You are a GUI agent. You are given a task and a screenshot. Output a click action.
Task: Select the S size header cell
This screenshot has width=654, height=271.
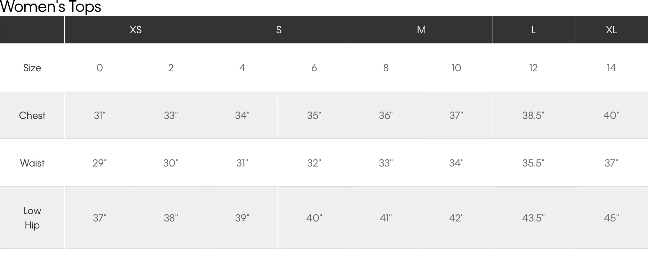pos(279,30)
